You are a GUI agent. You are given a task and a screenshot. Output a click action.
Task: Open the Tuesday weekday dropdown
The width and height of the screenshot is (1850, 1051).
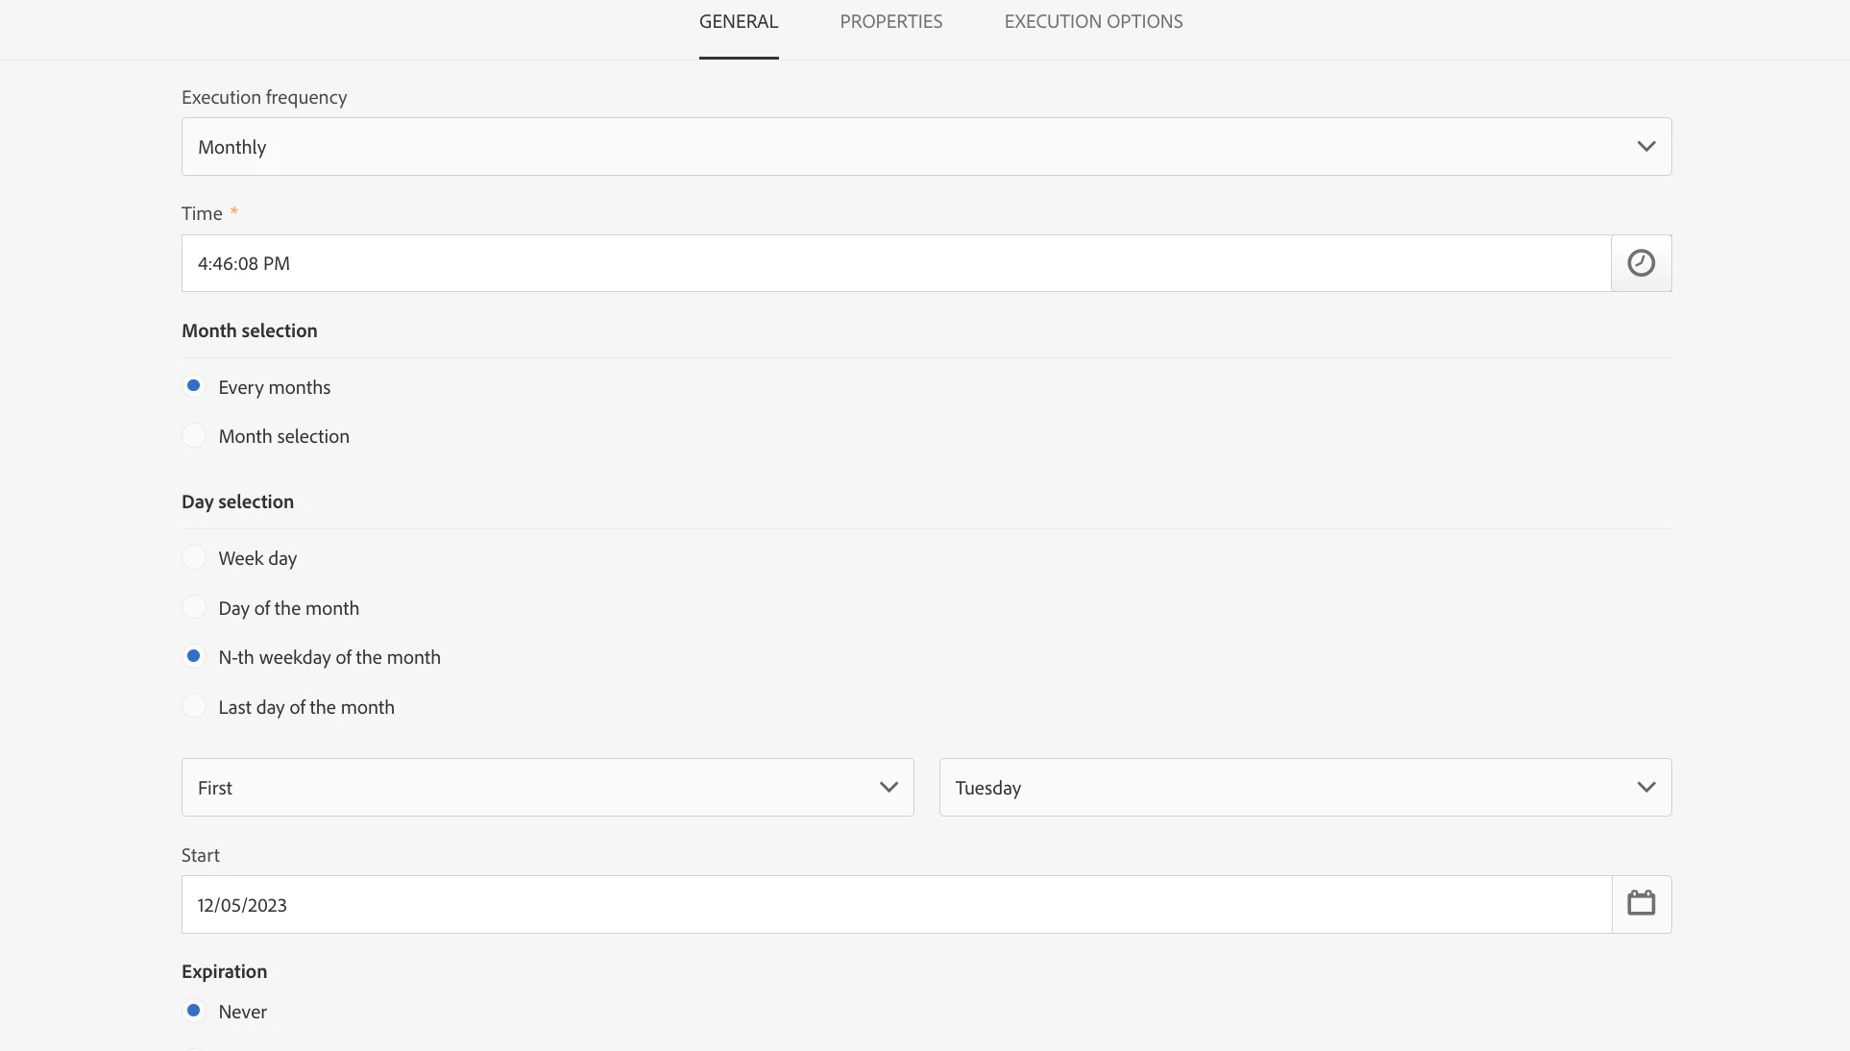coord(1303,788)
